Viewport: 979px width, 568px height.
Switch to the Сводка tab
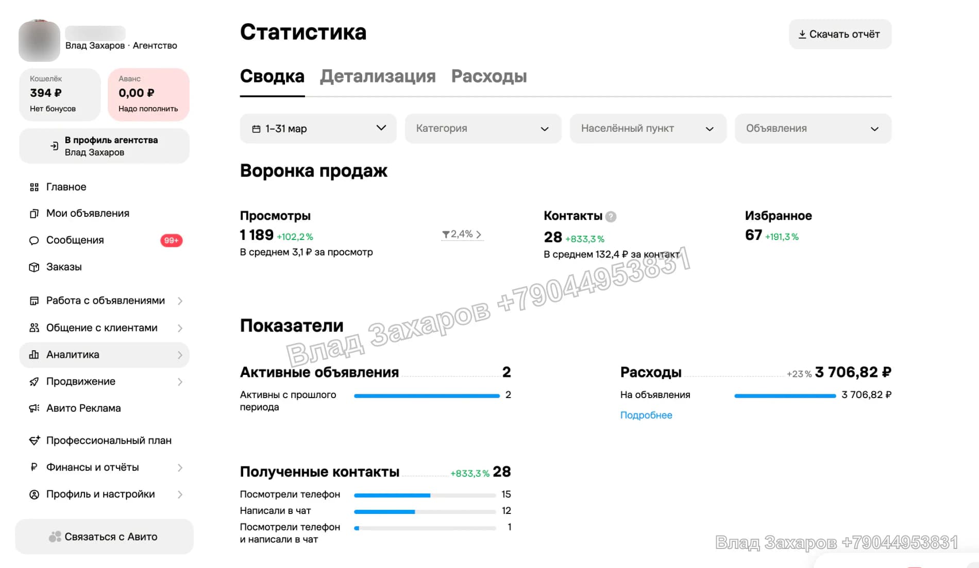point(272,76)
